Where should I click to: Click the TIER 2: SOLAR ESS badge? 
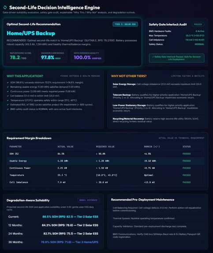pyautogui.click(x=125, y=24)
